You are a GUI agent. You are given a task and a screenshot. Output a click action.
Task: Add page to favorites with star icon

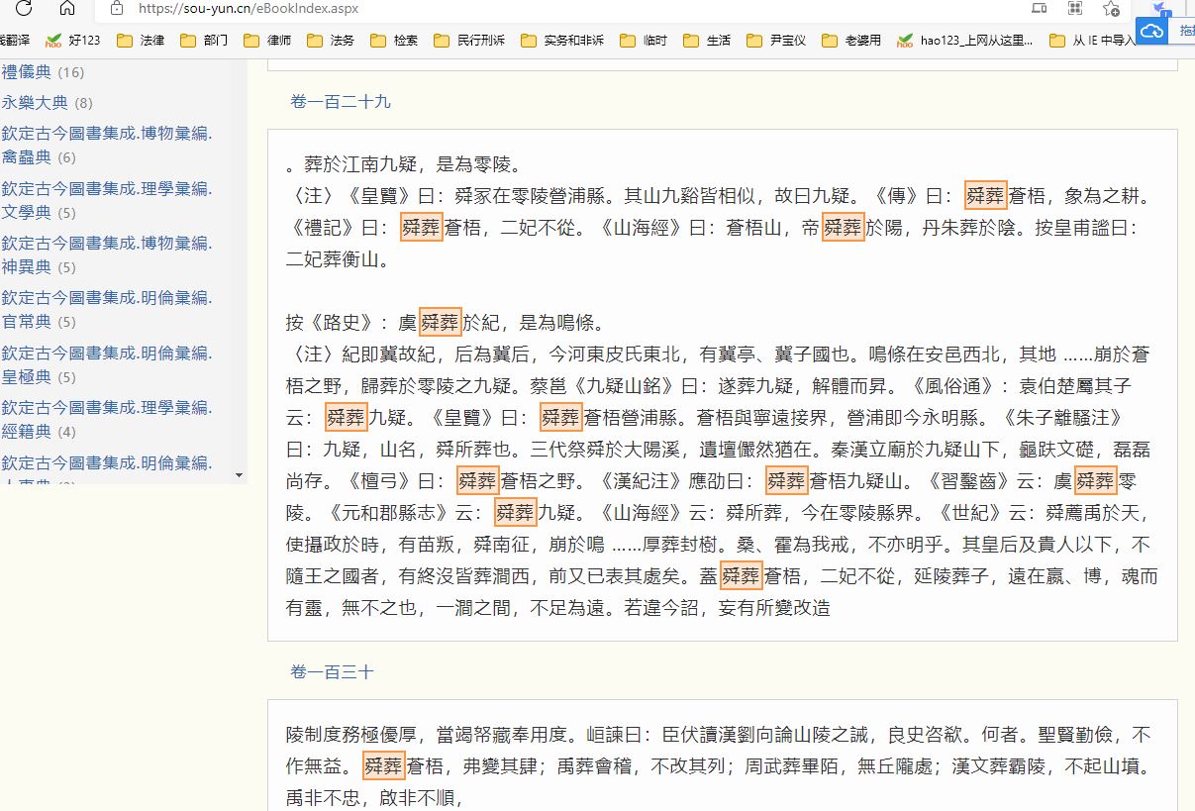[1112, 9]
